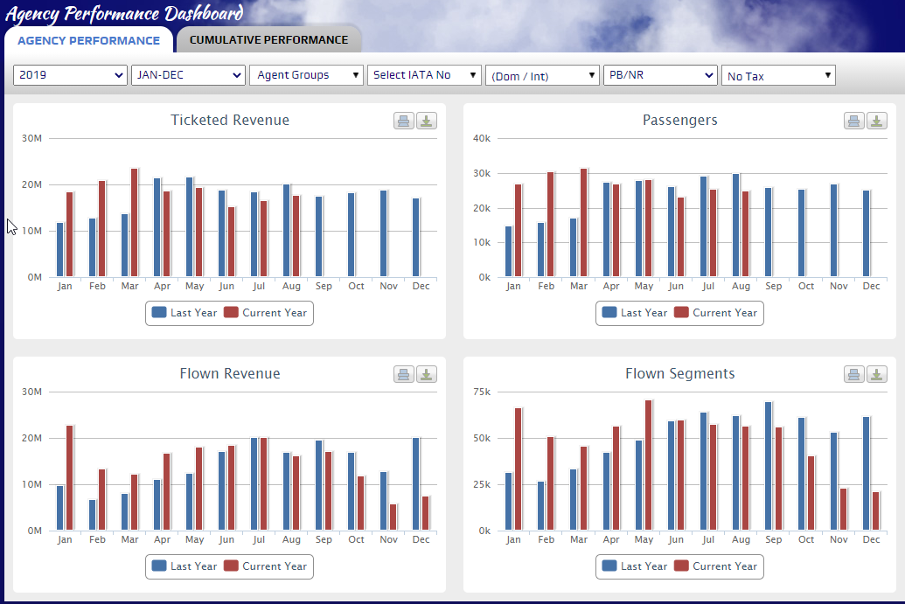This screenshot has height=604, width=905.
Task: Open the Agent Groups dropdown
Action: click(306, 75)
